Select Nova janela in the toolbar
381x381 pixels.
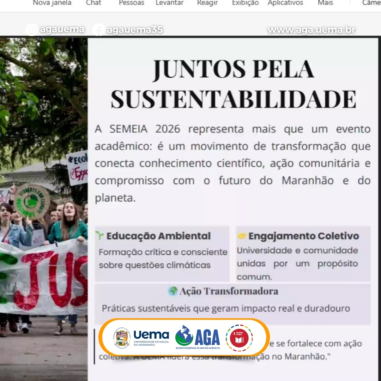tap(52, 3)
